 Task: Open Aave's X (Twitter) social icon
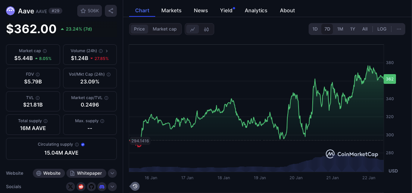tap(71, 187)
